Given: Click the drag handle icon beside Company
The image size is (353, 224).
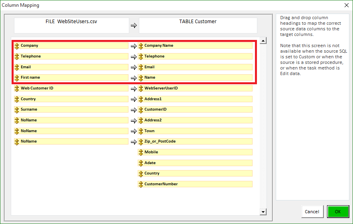Looking at the screenshot, I should pyautogui.click(x=17, y=46).
